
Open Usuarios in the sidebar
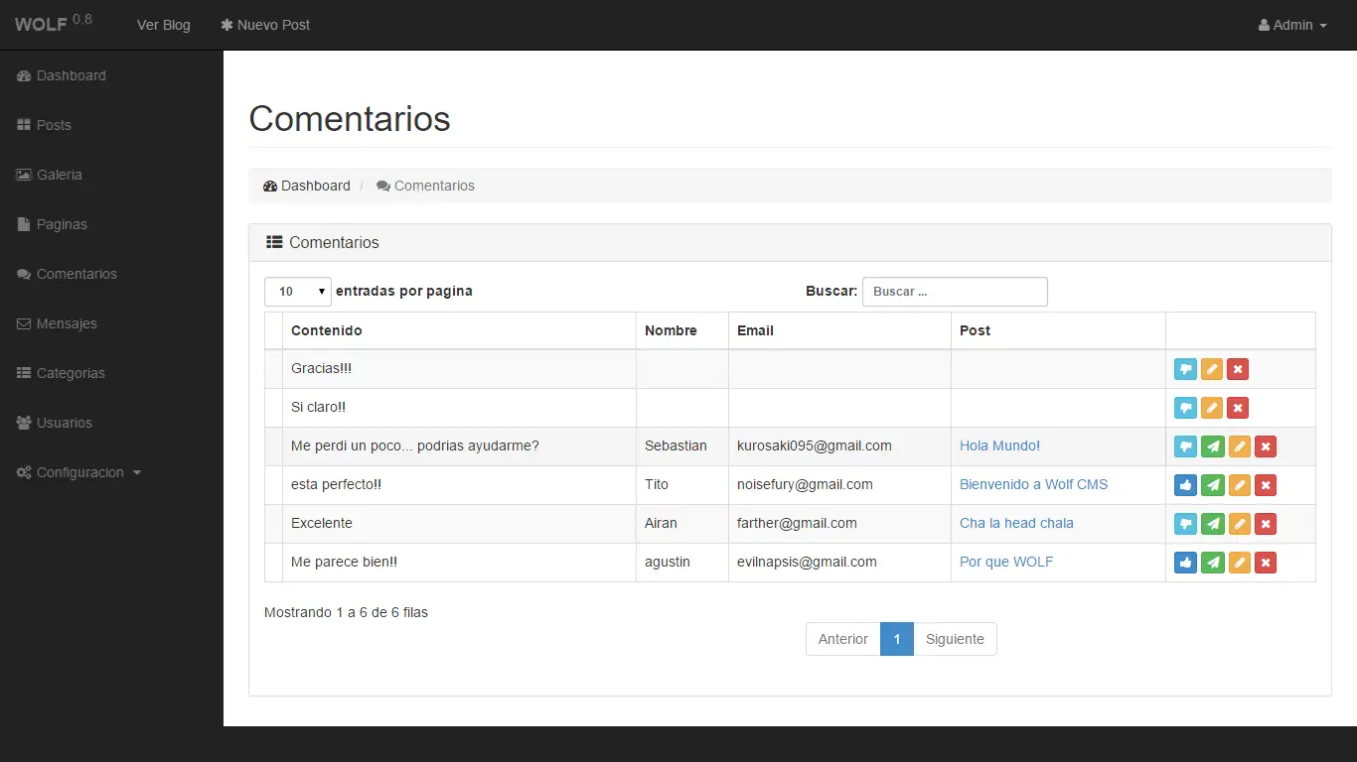pos(56,423)
